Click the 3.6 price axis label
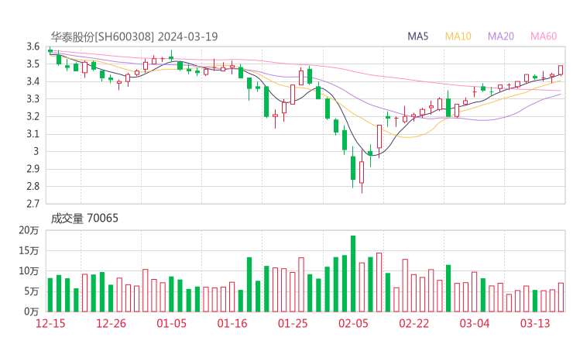This screenshot has height=341, width=573. click(33, 46)
